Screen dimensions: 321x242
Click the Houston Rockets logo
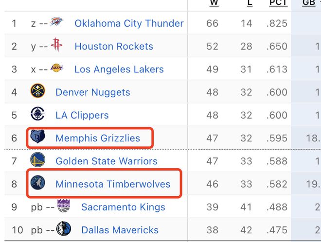(x=57, y=44)
